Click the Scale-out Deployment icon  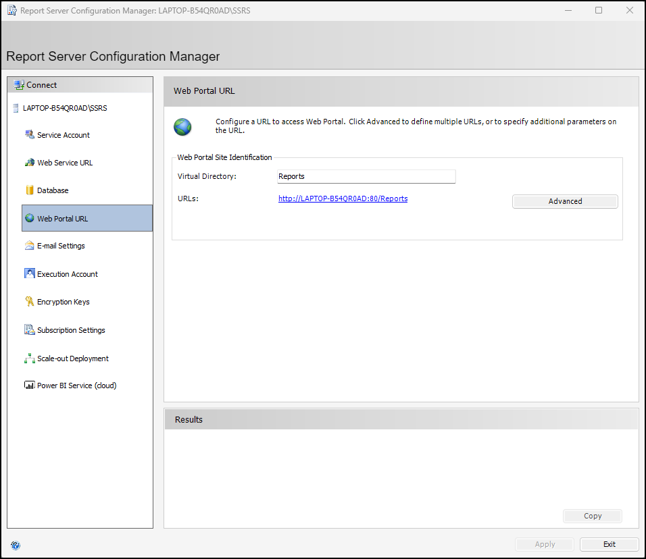pos(29,358)
